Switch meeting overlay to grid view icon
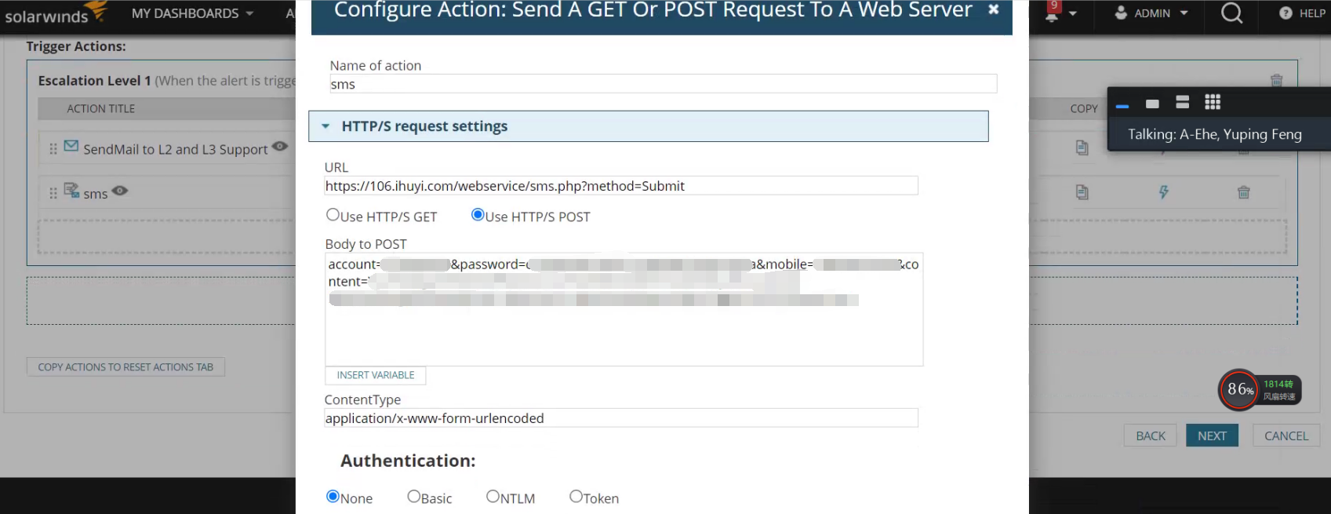 [x=1213, y=102]
